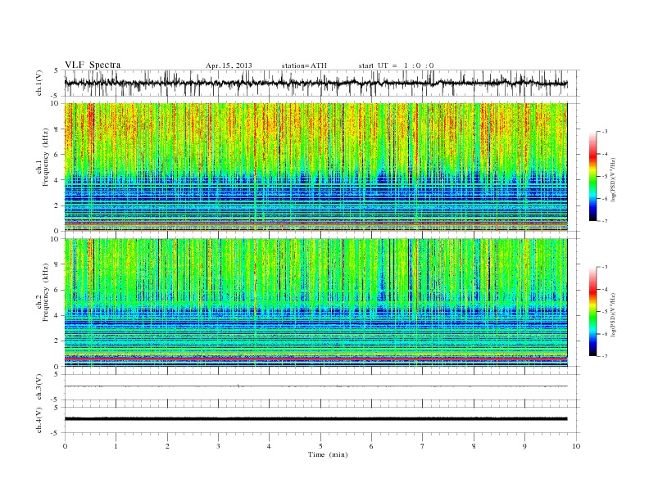Click the '8' minute tick label on the time axis
This screenshot has height=501, width=649.
[474, 446]
